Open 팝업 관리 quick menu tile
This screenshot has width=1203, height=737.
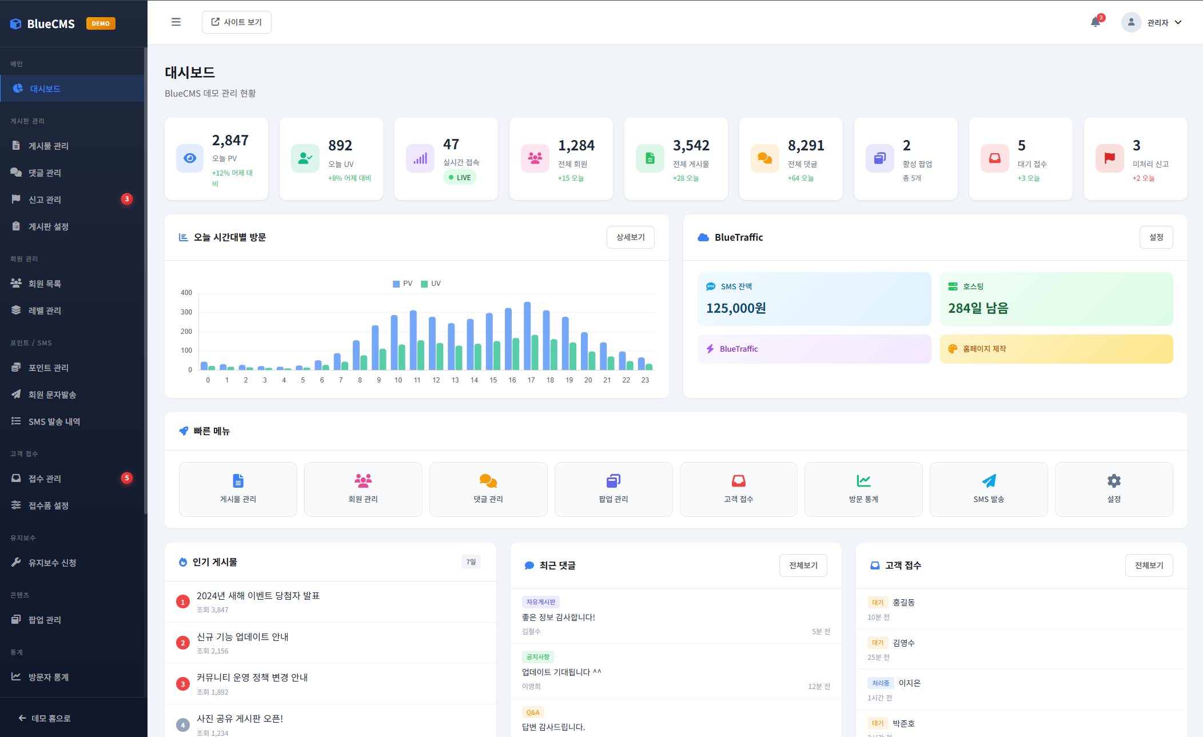coord(613,489)
